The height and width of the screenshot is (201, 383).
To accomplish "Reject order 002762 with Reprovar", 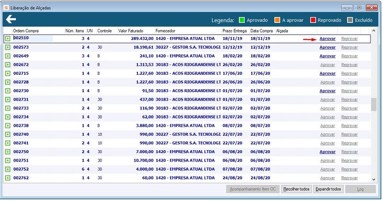I will click(349, 178).
